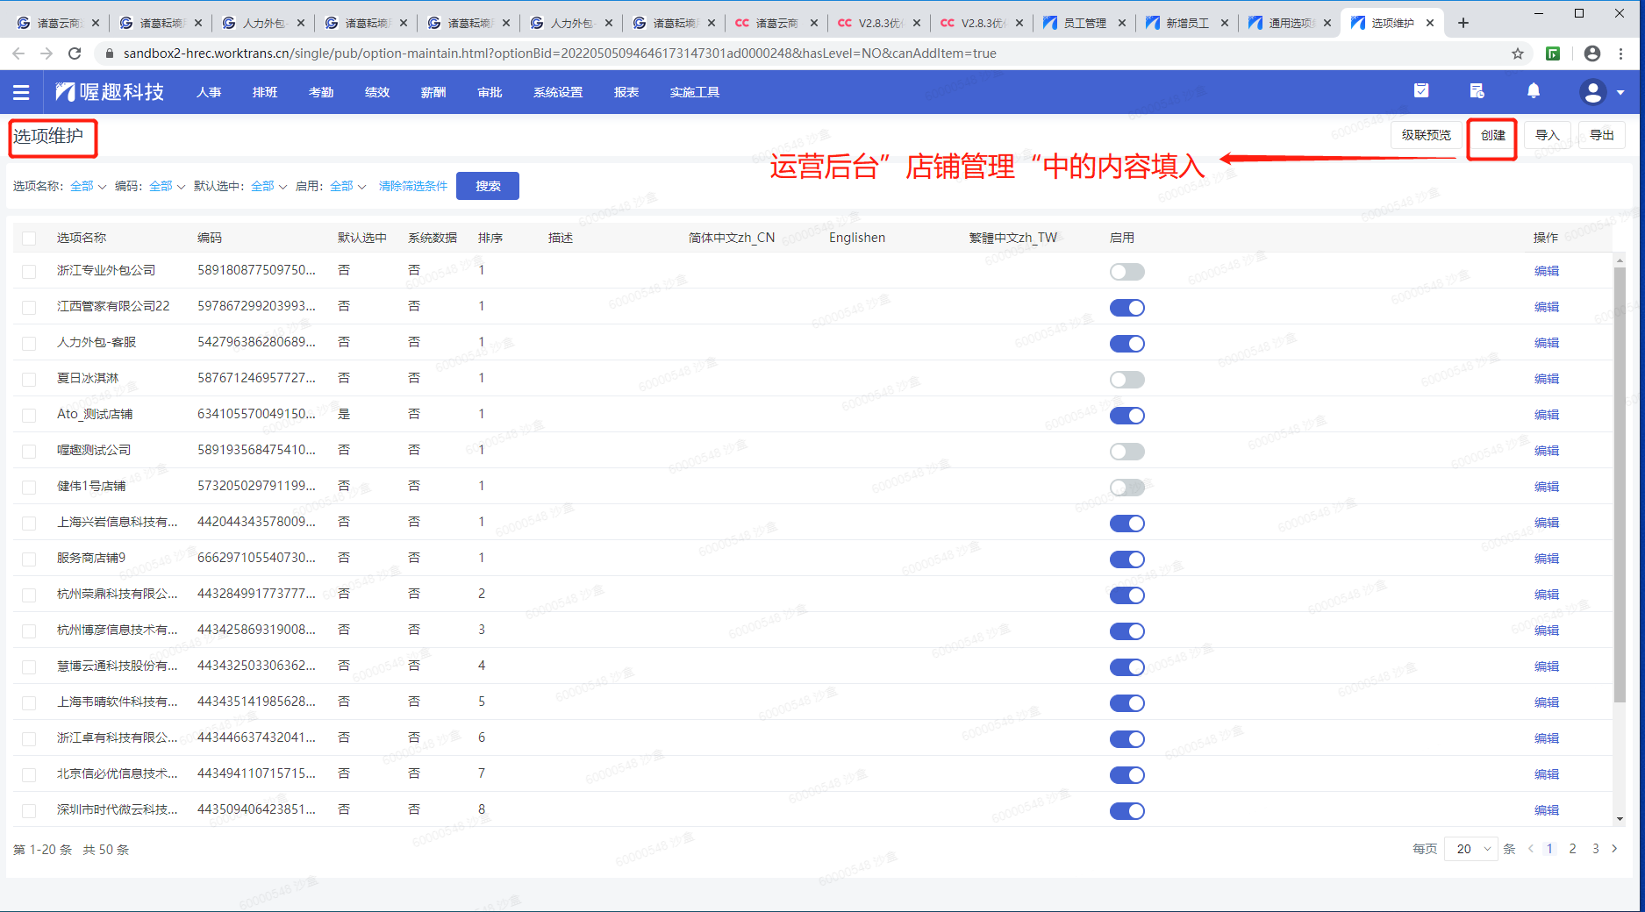This screenshot has width=1645, height=912.
Task: Open the hamburger menu icon
Action: click(x=21, y=92)
